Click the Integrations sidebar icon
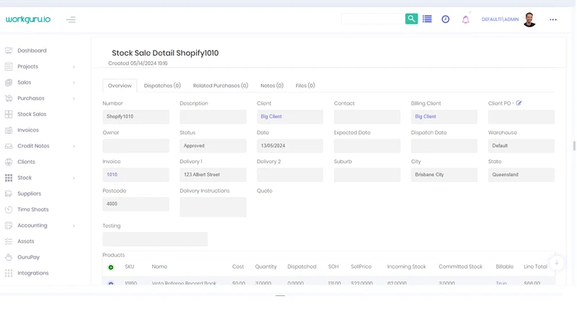Image resolution: width=577 pixels, height=325 pixels. [9, 273]
